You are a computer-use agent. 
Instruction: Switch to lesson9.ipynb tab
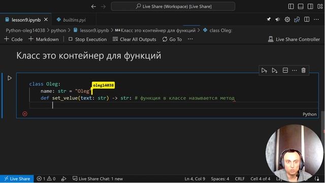(26, 20)
